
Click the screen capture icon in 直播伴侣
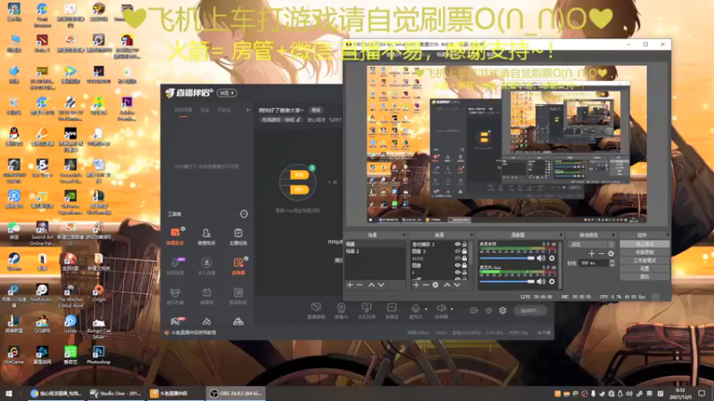[316, 310]
